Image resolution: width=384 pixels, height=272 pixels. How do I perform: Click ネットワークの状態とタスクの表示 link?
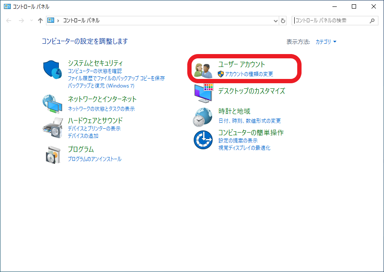point(101,109)
